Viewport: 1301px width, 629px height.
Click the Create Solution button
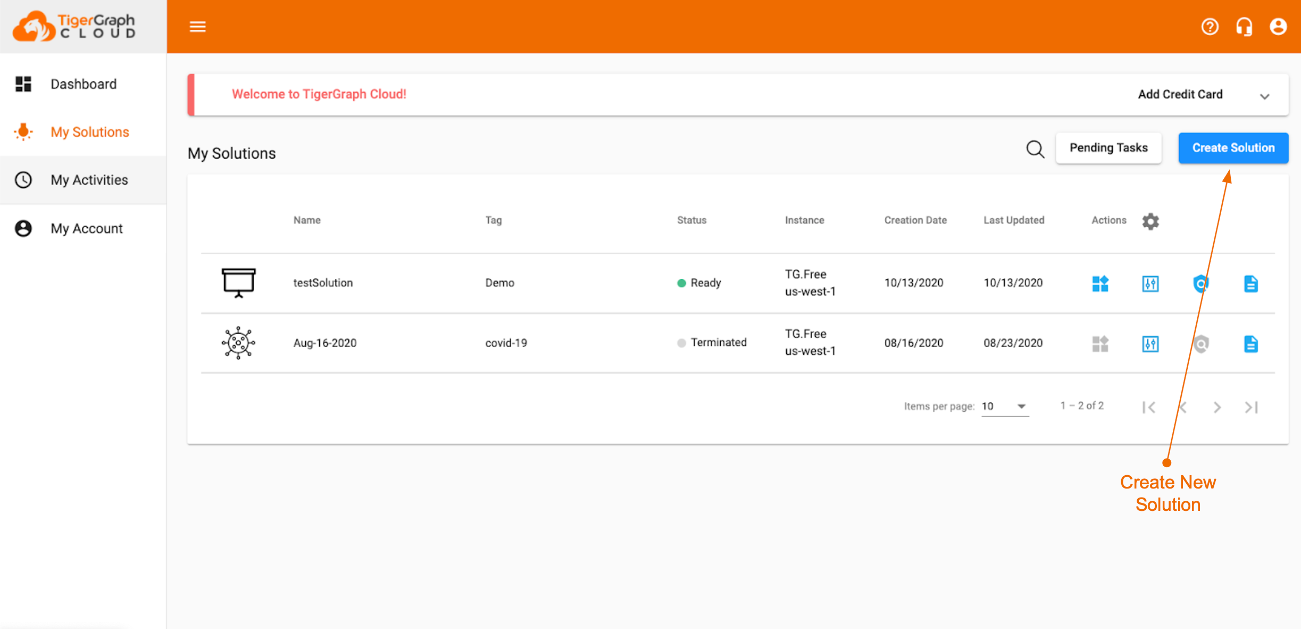(x=1233, y=148)
